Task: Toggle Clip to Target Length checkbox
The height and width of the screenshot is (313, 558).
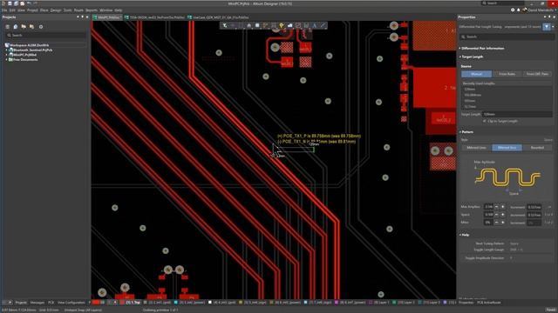Action: pyautogui.click(x=485, y=121)
